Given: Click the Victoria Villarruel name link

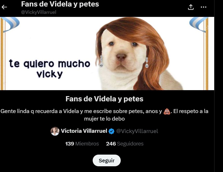Looking at the screenshot, I should tap(84, 131).
